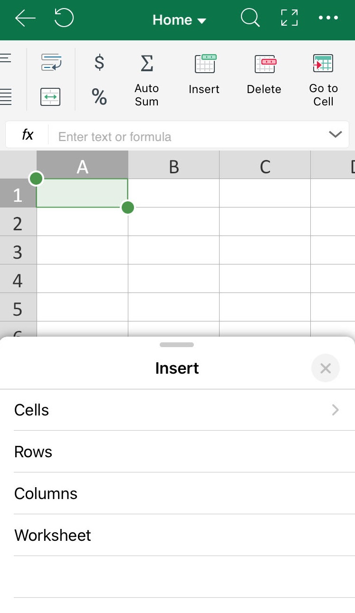This screenshot has height=613, width=355.
Task: Close the Insert panel
Action: click(326, 368)
